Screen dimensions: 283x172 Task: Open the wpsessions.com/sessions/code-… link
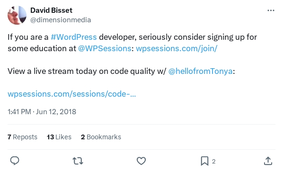pos(71,94)
